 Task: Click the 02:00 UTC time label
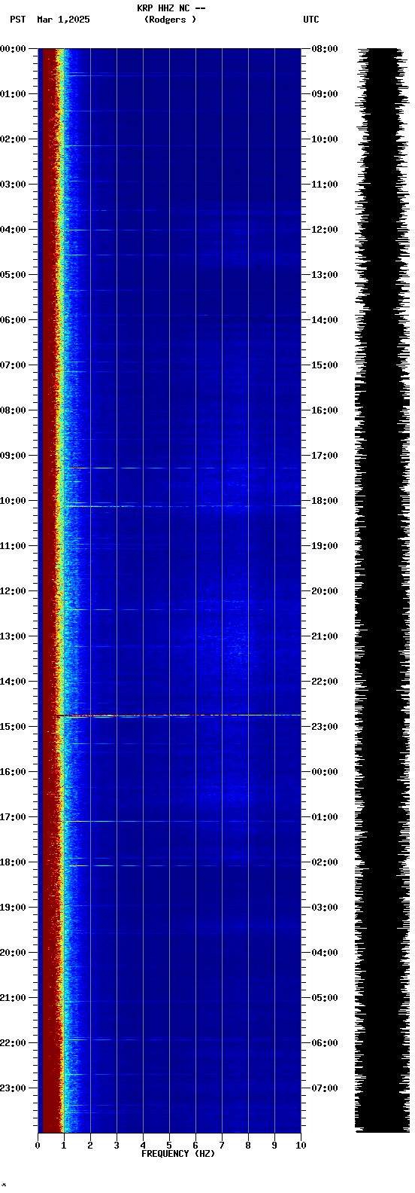click(325, 862)
